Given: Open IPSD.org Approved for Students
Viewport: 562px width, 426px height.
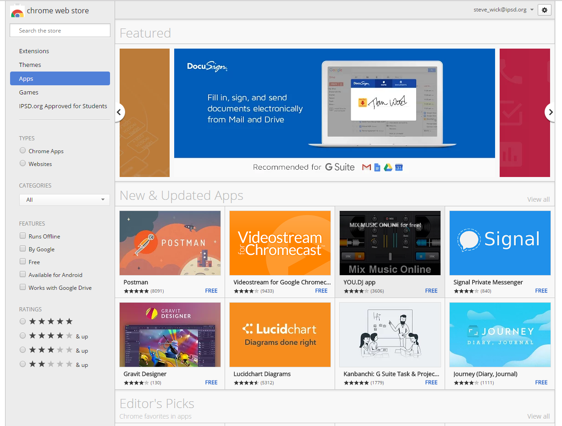Looking at the screenshot, I should [63, 106].
